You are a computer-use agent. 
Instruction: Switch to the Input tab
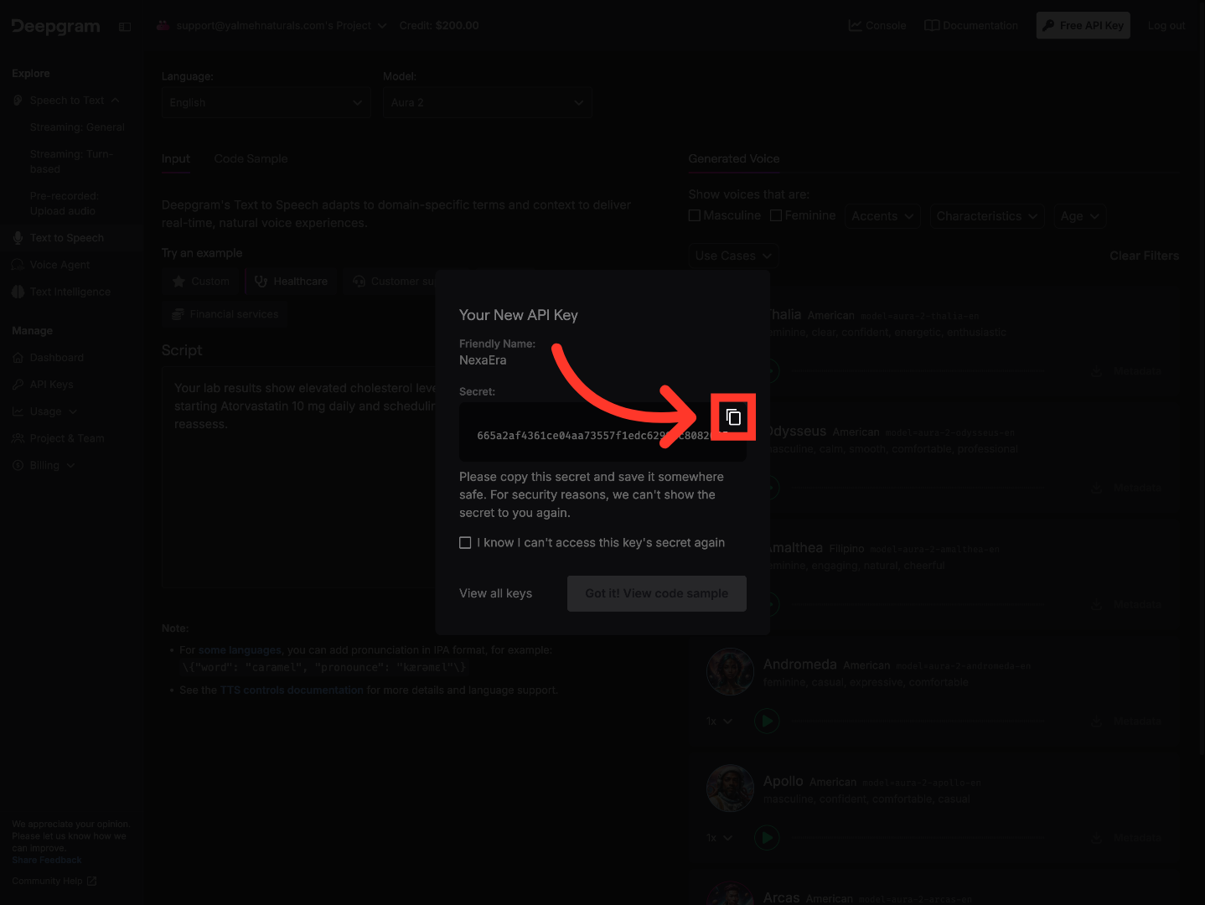pyautogui.click(x=176, y=159)
